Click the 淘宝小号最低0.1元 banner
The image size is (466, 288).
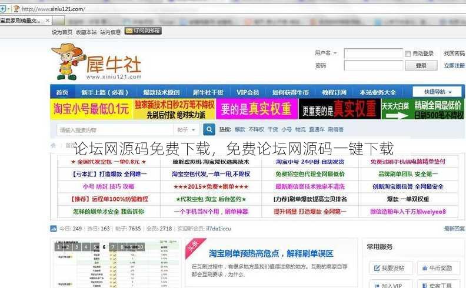point(92,109)
